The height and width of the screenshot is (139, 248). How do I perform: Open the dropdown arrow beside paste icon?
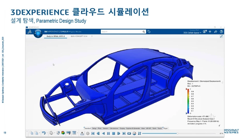tap(39, 133)
